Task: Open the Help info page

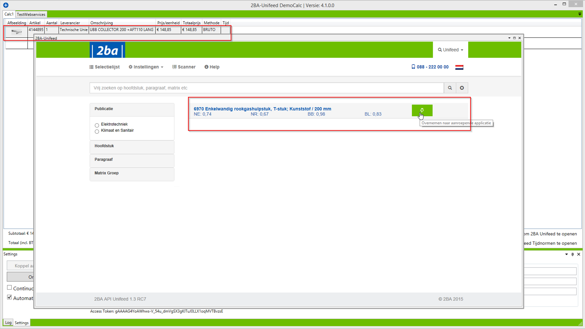Action: 212,67
